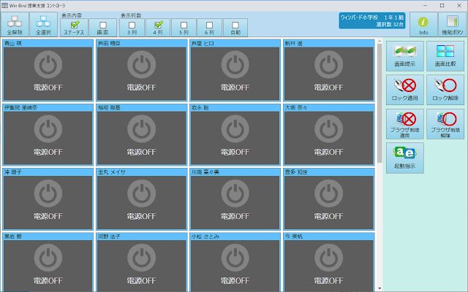Screen dimensions: 468x292
Task: Remove browser restriction ブラウザ制限解除
Action: pyautogui.click(x=445, y=124)
